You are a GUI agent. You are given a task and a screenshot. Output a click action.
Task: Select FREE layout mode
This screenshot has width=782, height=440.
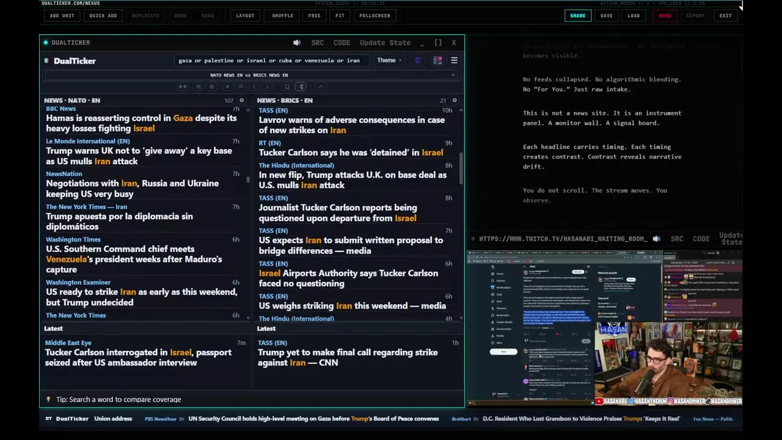(x=314, y=15)
